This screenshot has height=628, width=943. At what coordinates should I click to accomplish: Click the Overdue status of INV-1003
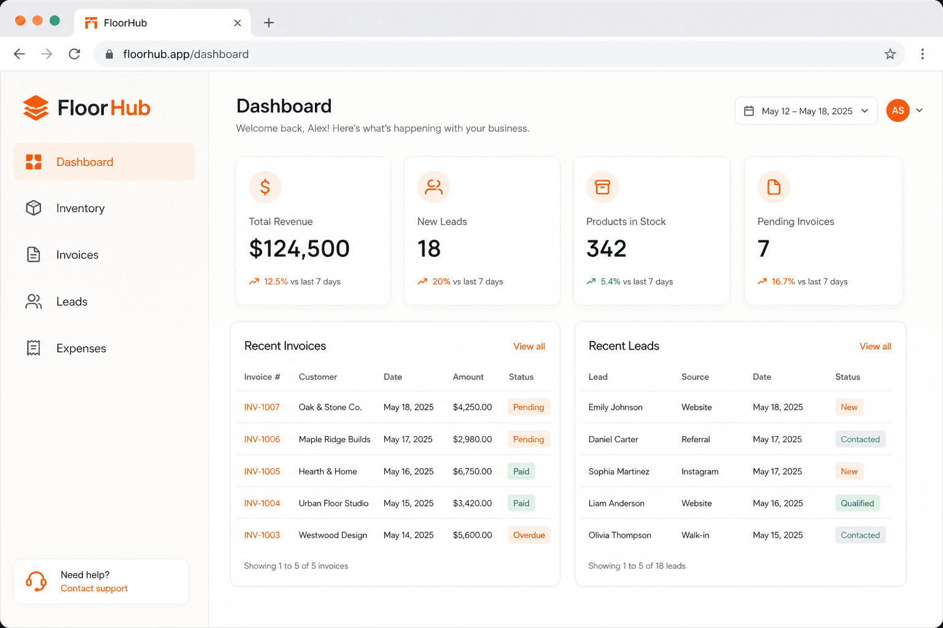click(x=529, y=535)
